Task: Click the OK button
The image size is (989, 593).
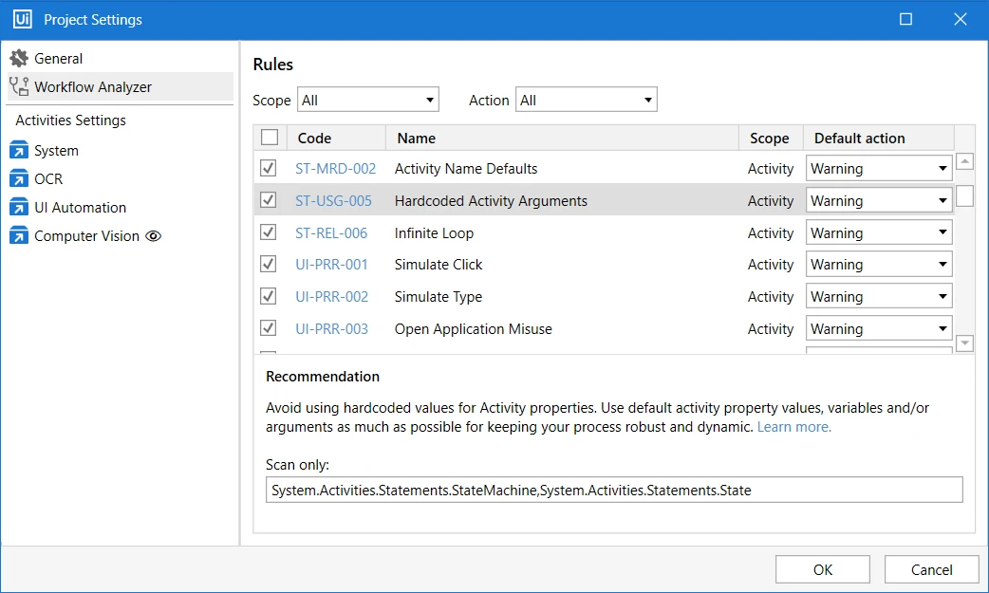Action: click(823, 569)
